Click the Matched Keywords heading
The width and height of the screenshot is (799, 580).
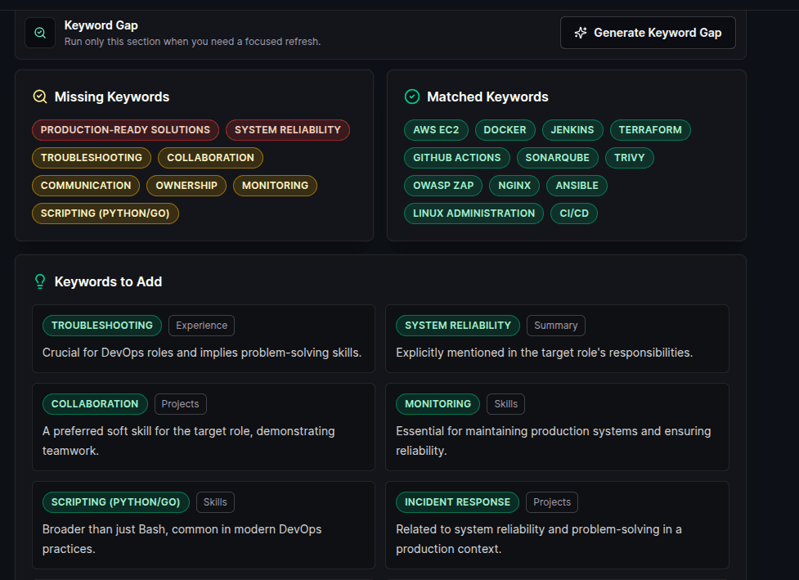[x=487, y=97]
